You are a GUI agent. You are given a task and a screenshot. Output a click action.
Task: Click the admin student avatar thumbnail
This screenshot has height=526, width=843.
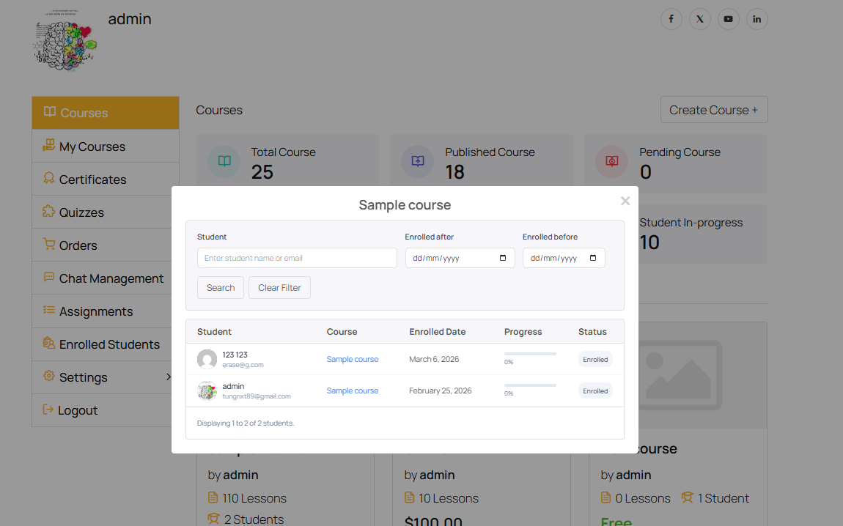pos(207,391)
